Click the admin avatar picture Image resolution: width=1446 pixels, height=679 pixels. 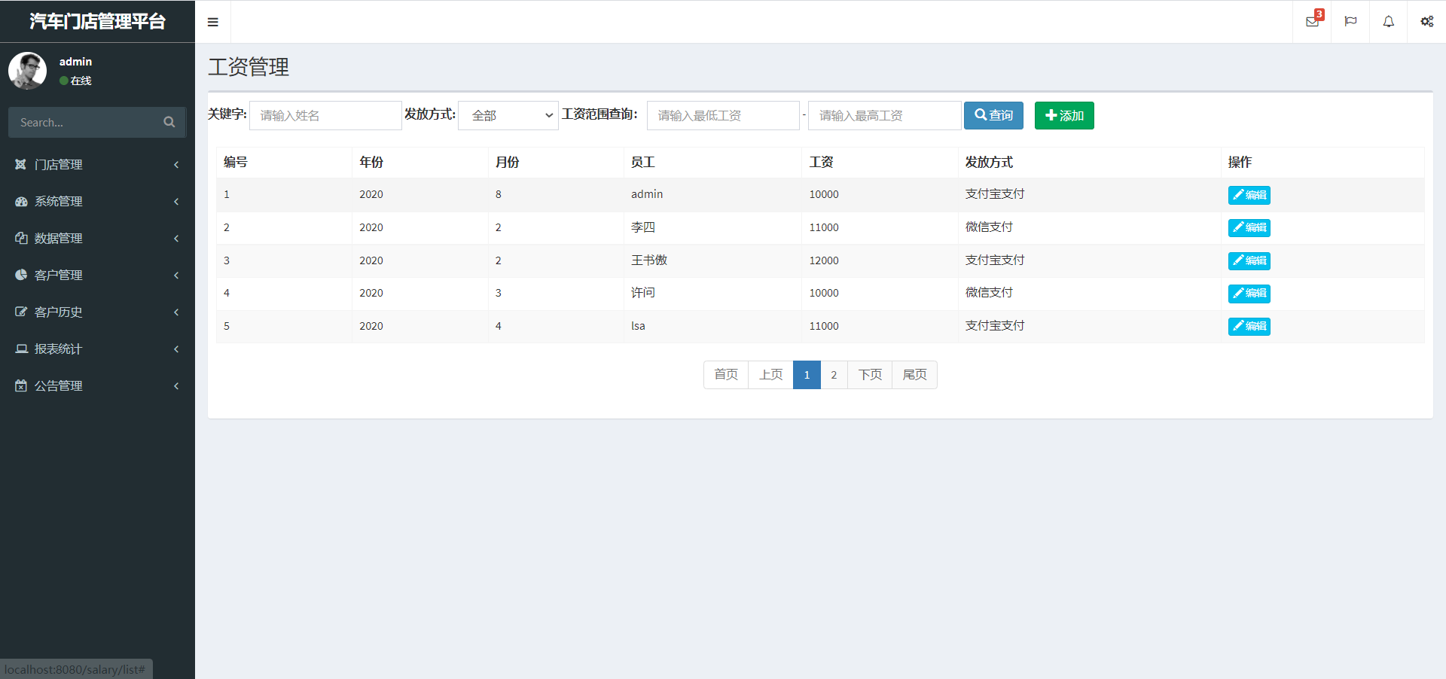27,71
